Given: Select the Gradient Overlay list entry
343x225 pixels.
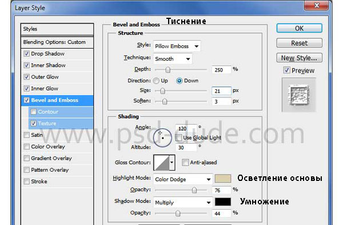Looking at the screenshot, I should (x=51, y=158).
